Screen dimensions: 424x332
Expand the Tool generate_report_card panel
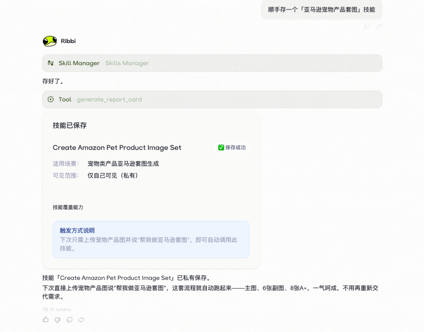212,99
